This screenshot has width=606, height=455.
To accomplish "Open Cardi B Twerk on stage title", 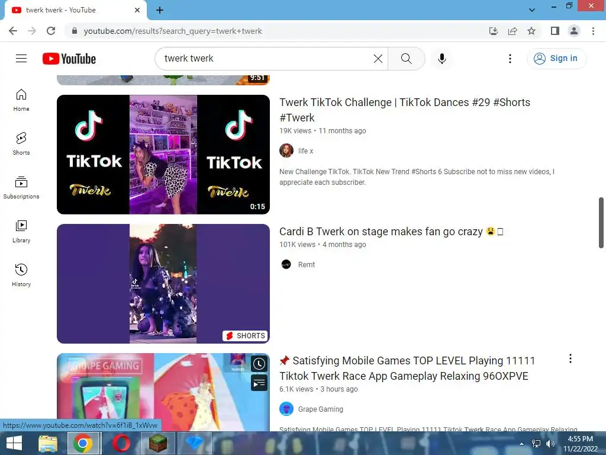I will [391, 232].
